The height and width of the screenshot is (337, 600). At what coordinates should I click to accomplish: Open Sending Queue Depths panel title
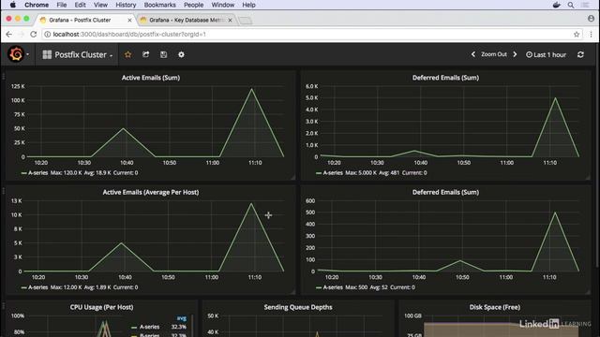tap(298, 307)
